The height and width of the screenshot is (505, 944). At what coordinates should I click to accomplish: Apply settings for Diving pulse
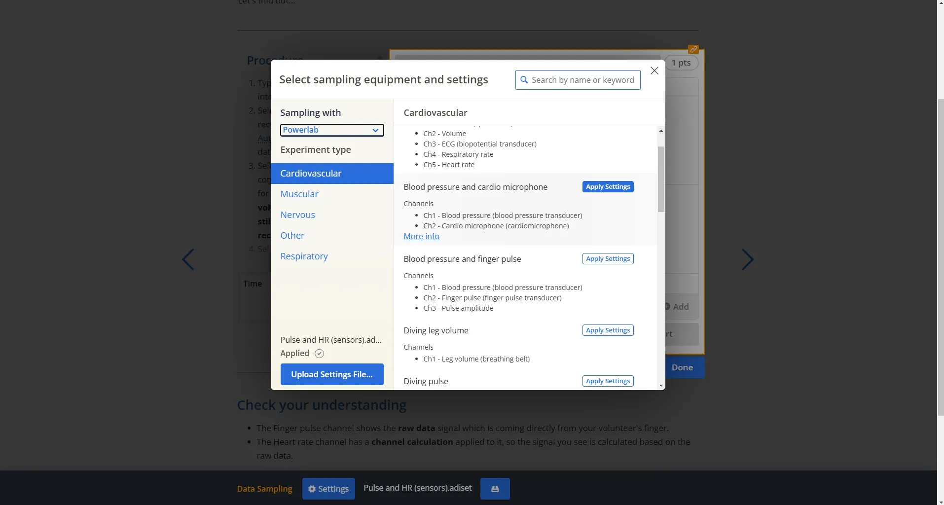608,381
